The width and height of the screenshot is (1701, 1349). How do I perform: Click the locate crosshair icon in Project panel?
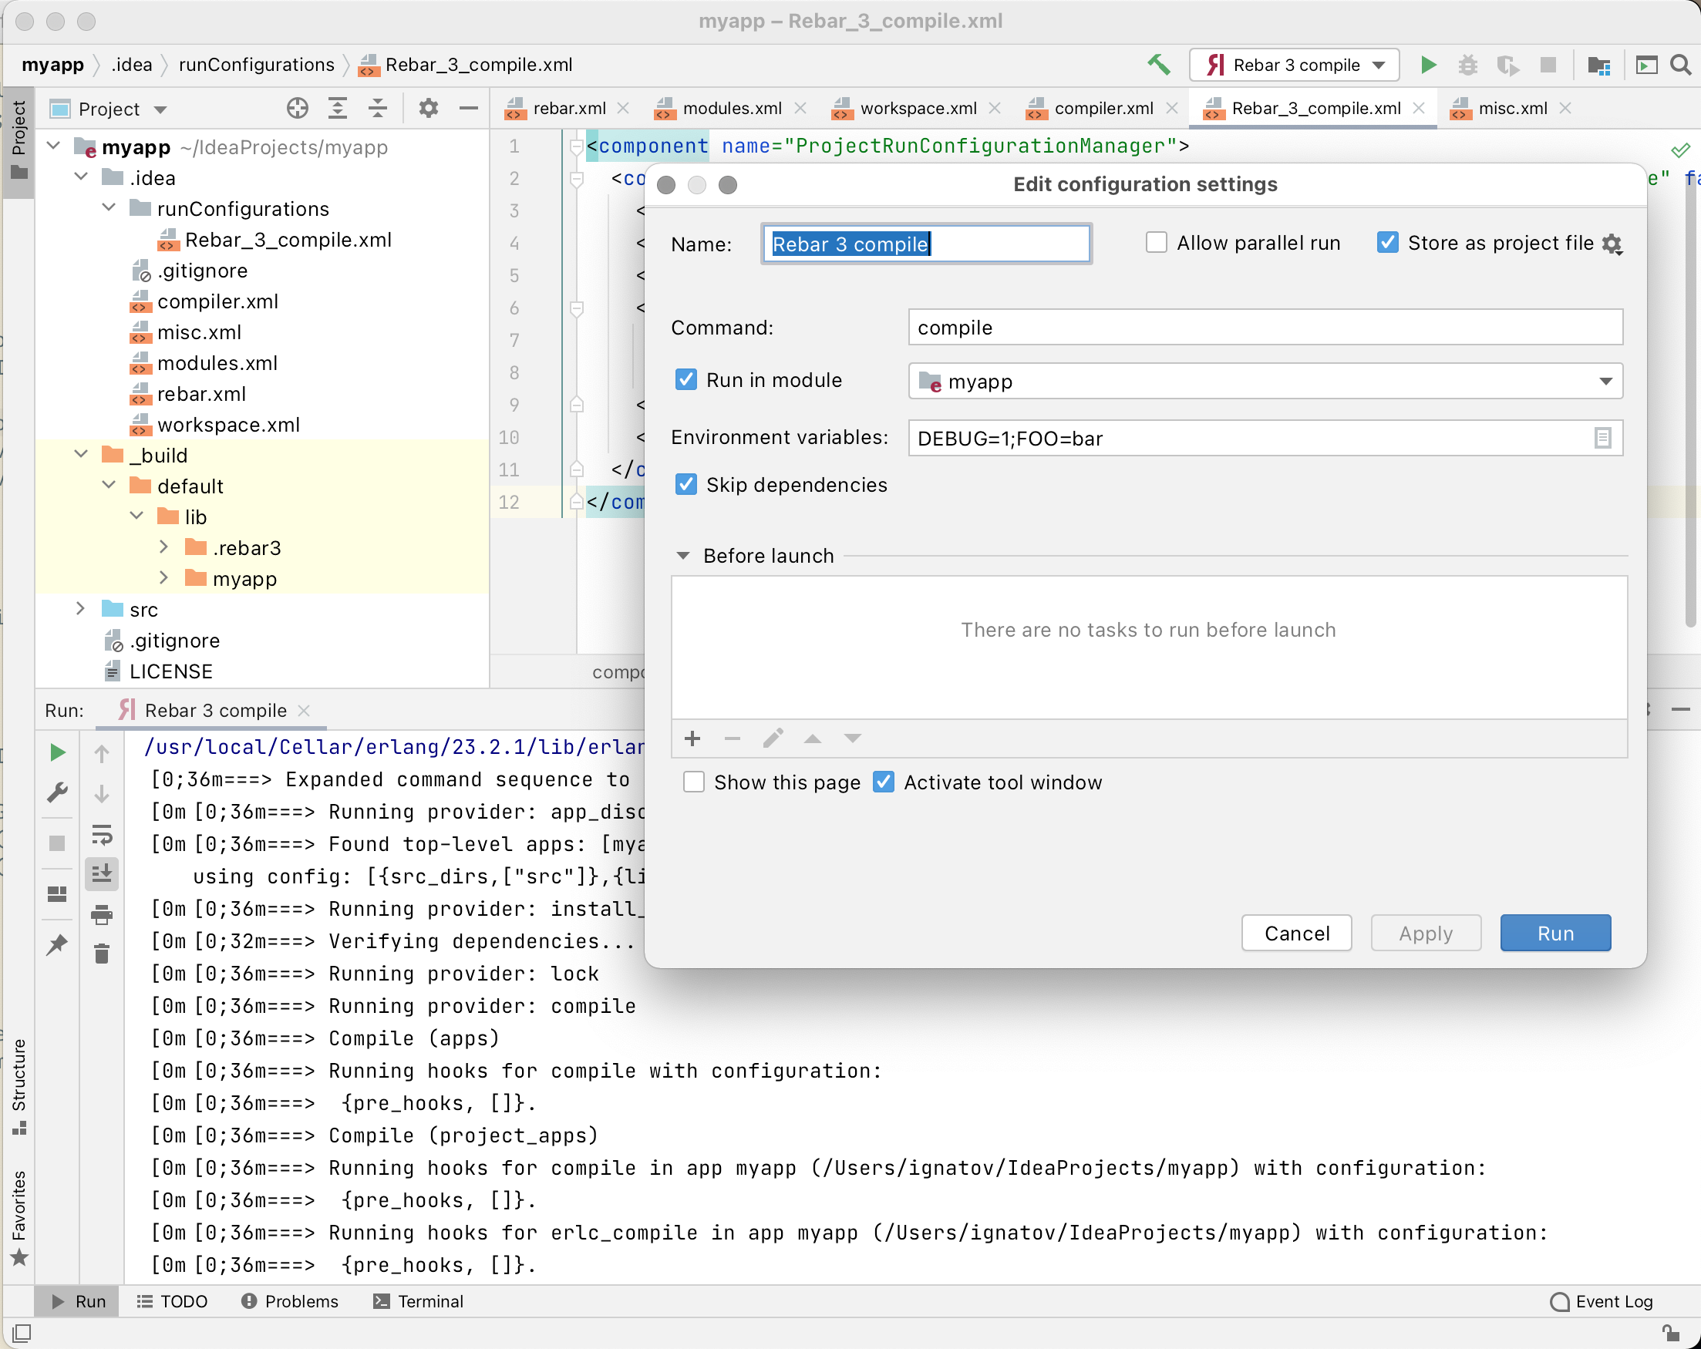tap(298, 108)
